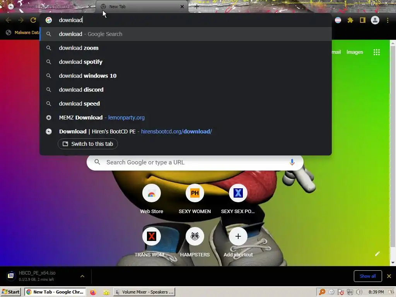
Task: Click the speaker volume tray icon
Action: point(359,292)
